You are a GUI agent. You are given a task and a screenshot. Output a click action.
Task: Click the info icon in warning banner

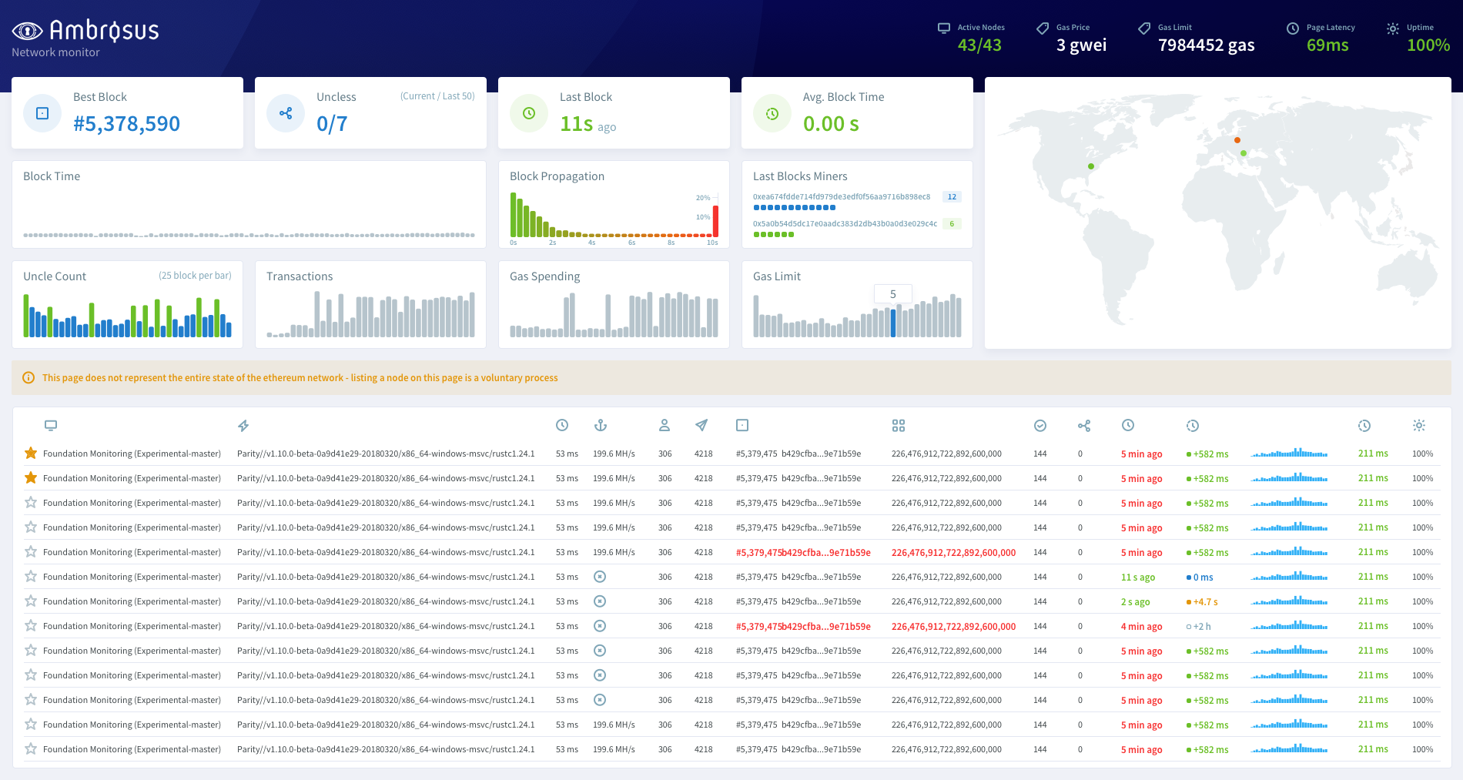coord(28,377)
